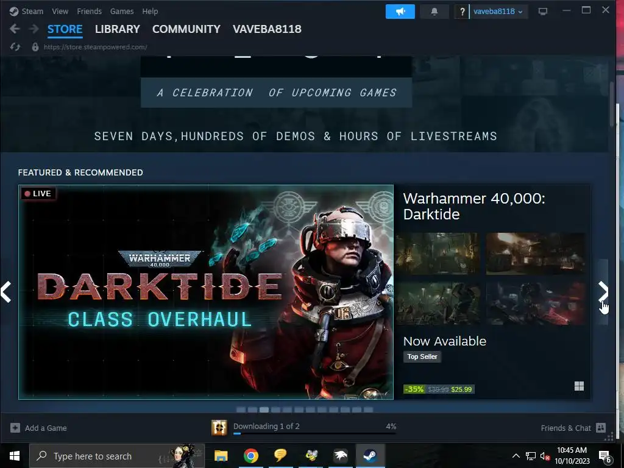
Task: Click the download progress bar
Action: click(314, 433)
